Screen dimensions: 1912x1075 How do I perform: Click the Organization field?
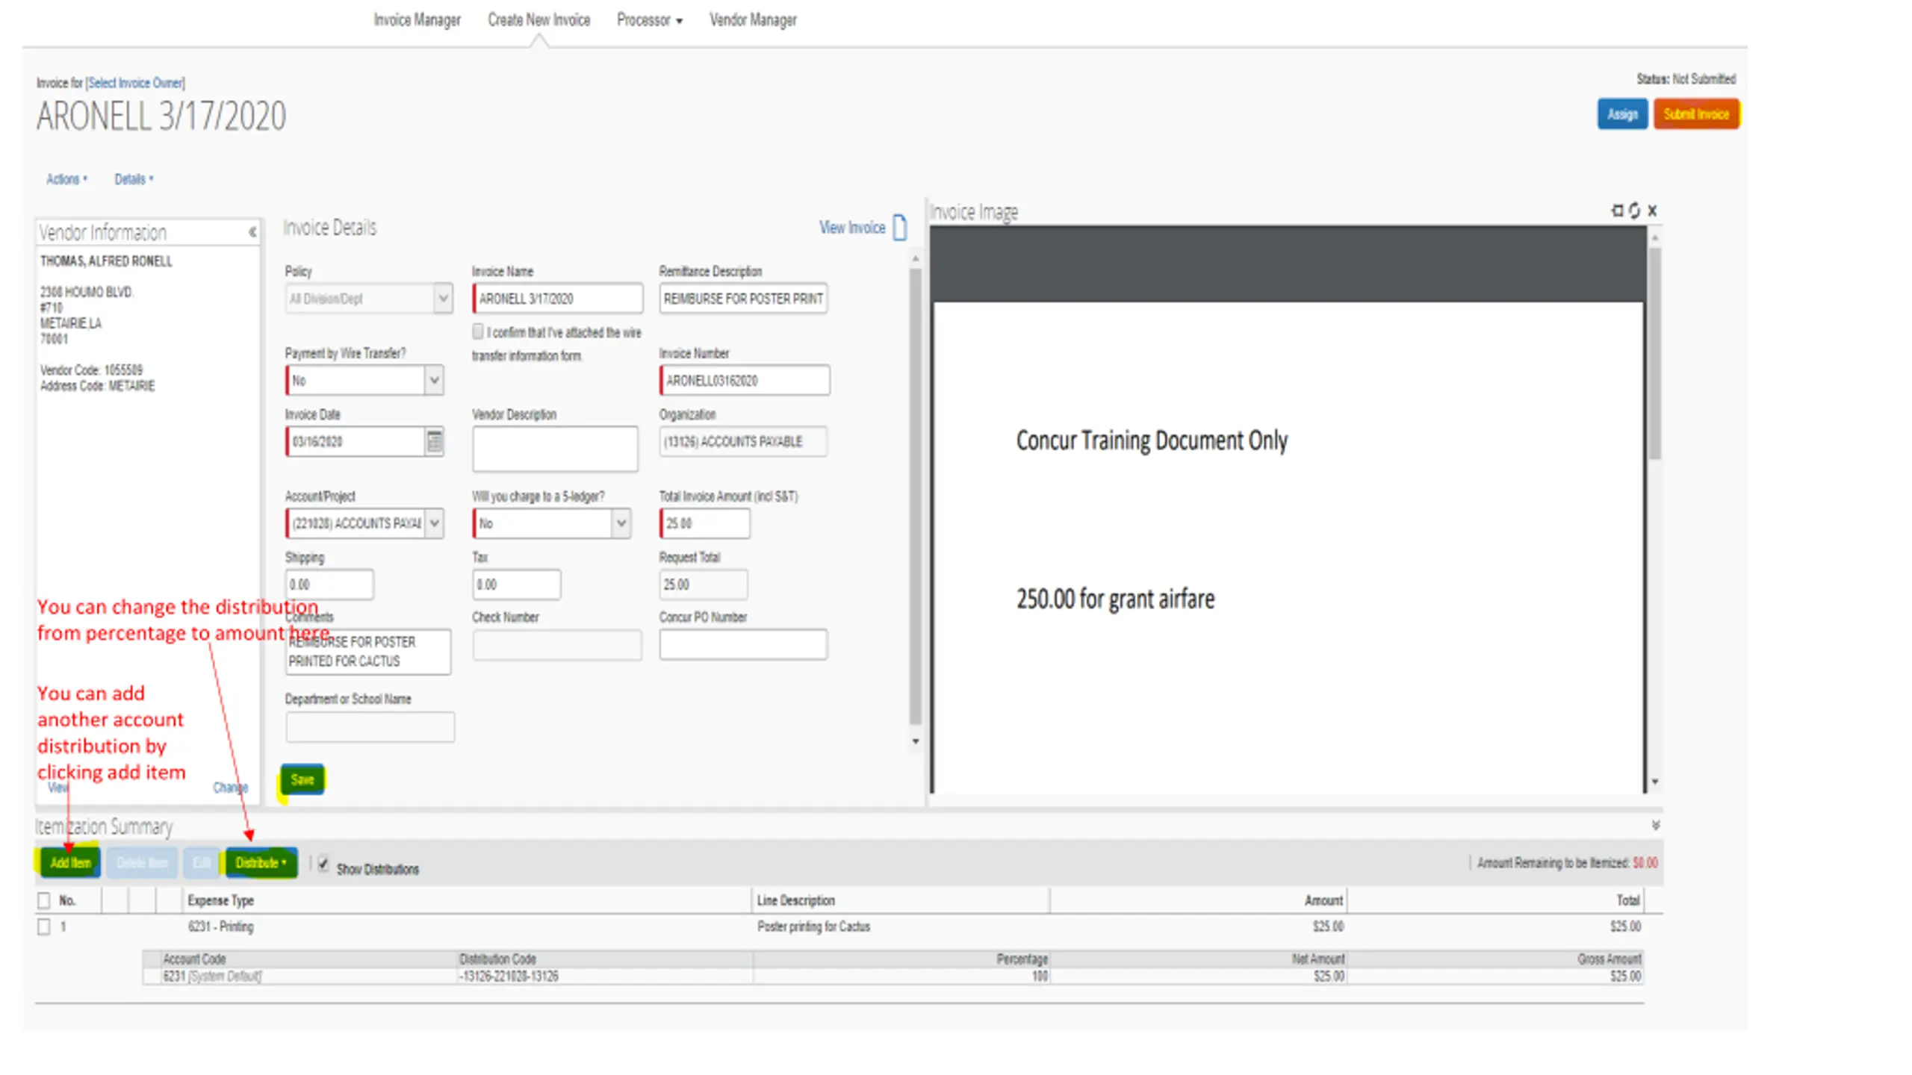click(x=743, y=441)
